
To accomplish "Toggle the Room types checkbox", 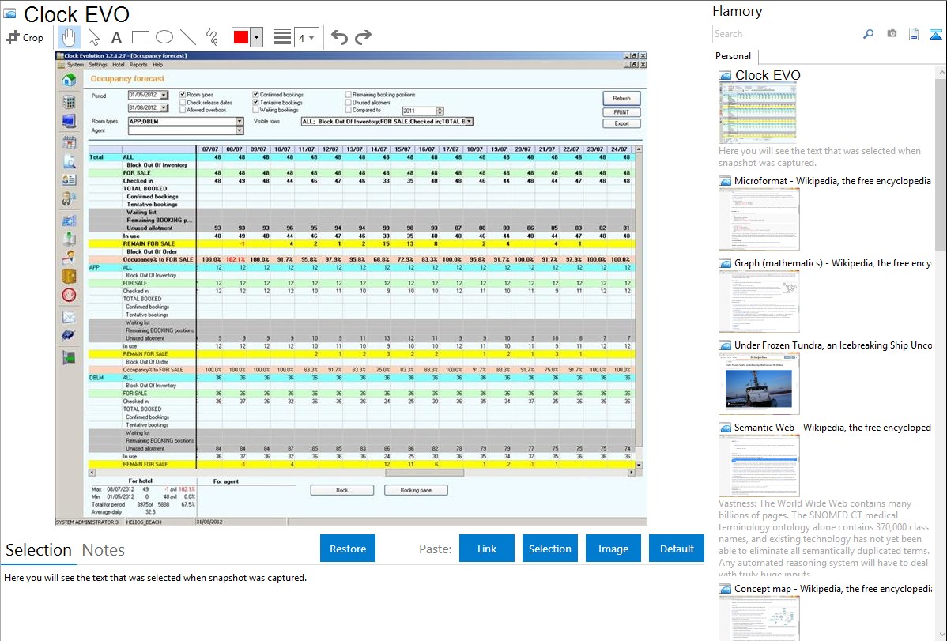I will [x=183, y=94].
